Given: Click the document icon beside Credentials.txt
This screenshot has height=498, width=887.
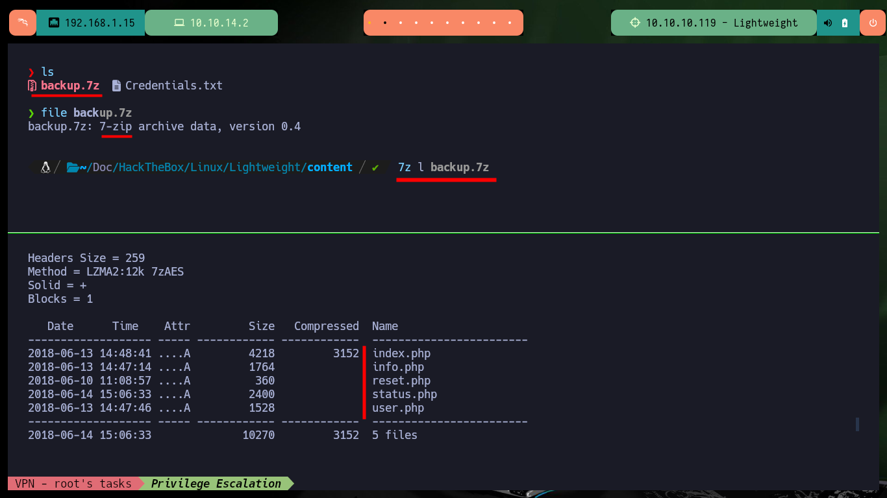Looking at the screenshot, I should pos(116,86).
